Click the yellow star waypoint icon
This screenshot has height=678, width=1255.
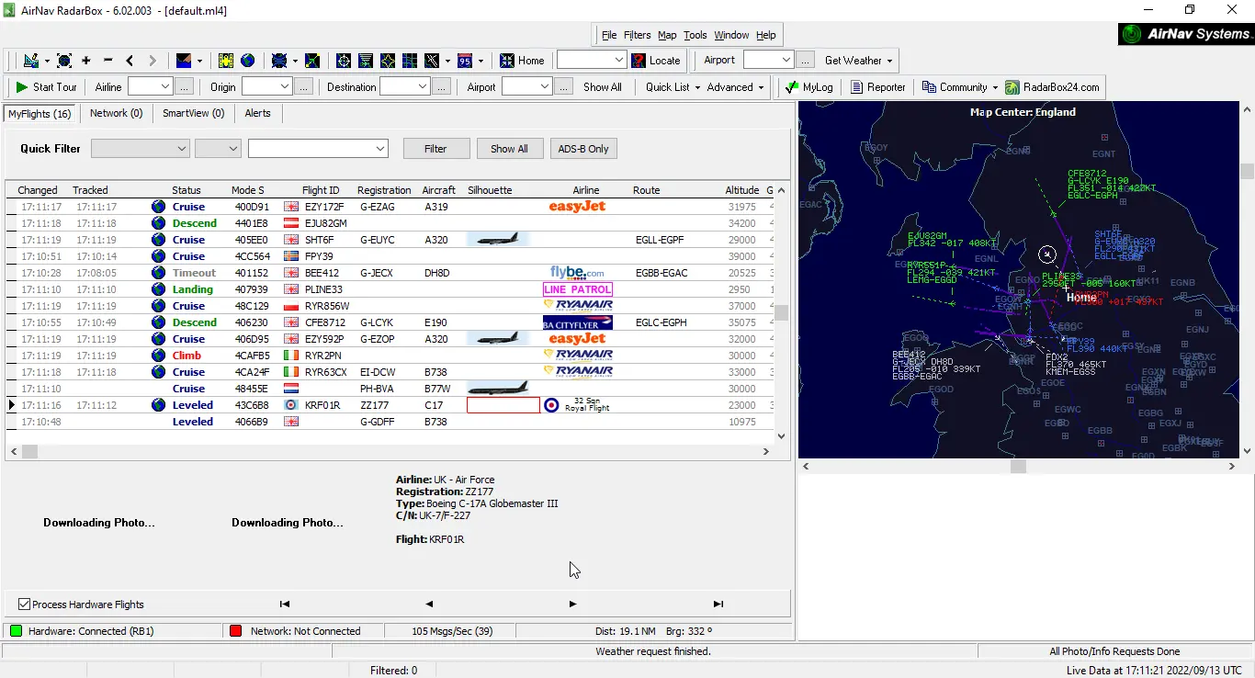[x=388, y=61]
